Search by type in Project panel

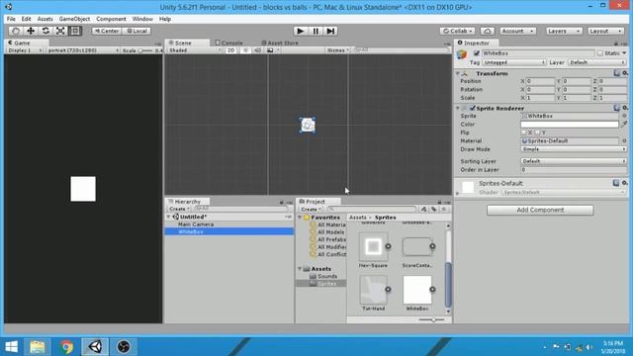point(423,209)
